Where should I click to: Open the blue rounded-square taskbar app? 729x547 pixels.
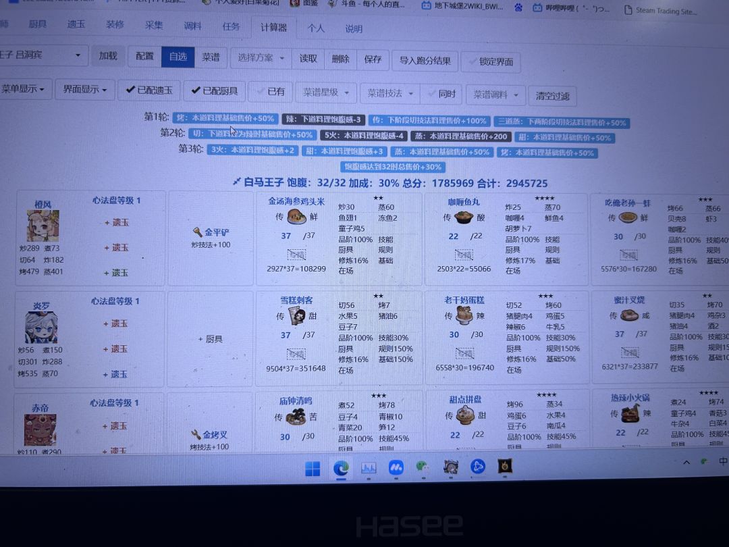click(396, 467)
